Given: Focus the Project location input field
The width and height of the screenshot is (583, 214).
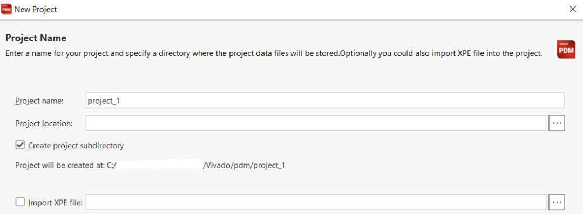Looking at the screenshot, I should click(316, 123).
